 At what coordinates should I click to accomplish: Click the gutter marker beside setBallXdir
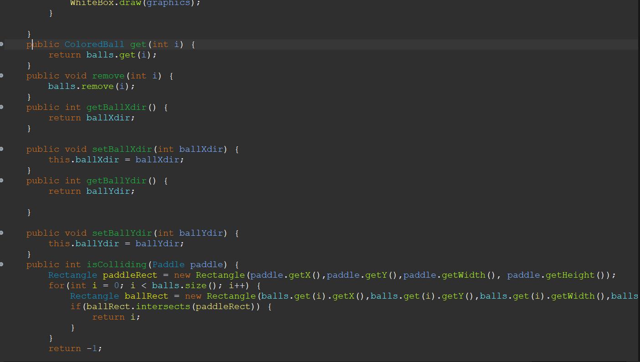coord(2,149)
